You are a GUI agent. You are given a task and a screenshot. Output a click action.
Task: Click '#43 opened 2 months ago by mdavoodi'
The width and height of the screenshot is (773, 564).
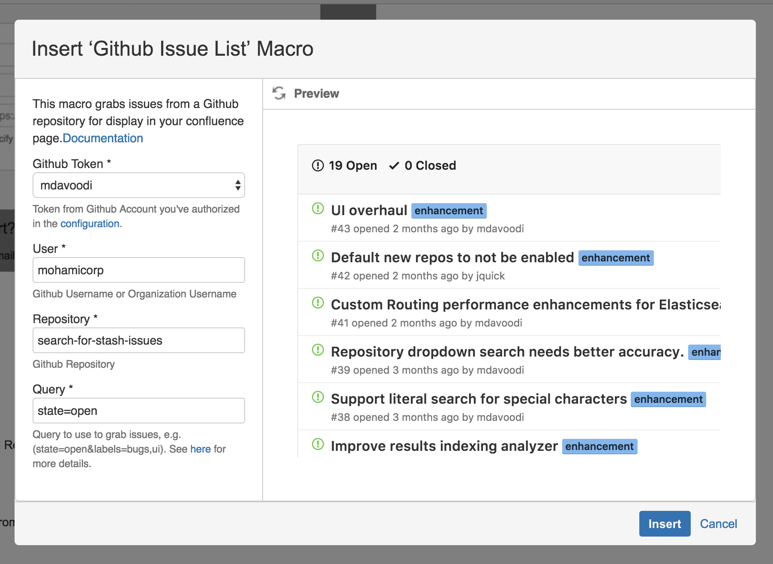427,229
